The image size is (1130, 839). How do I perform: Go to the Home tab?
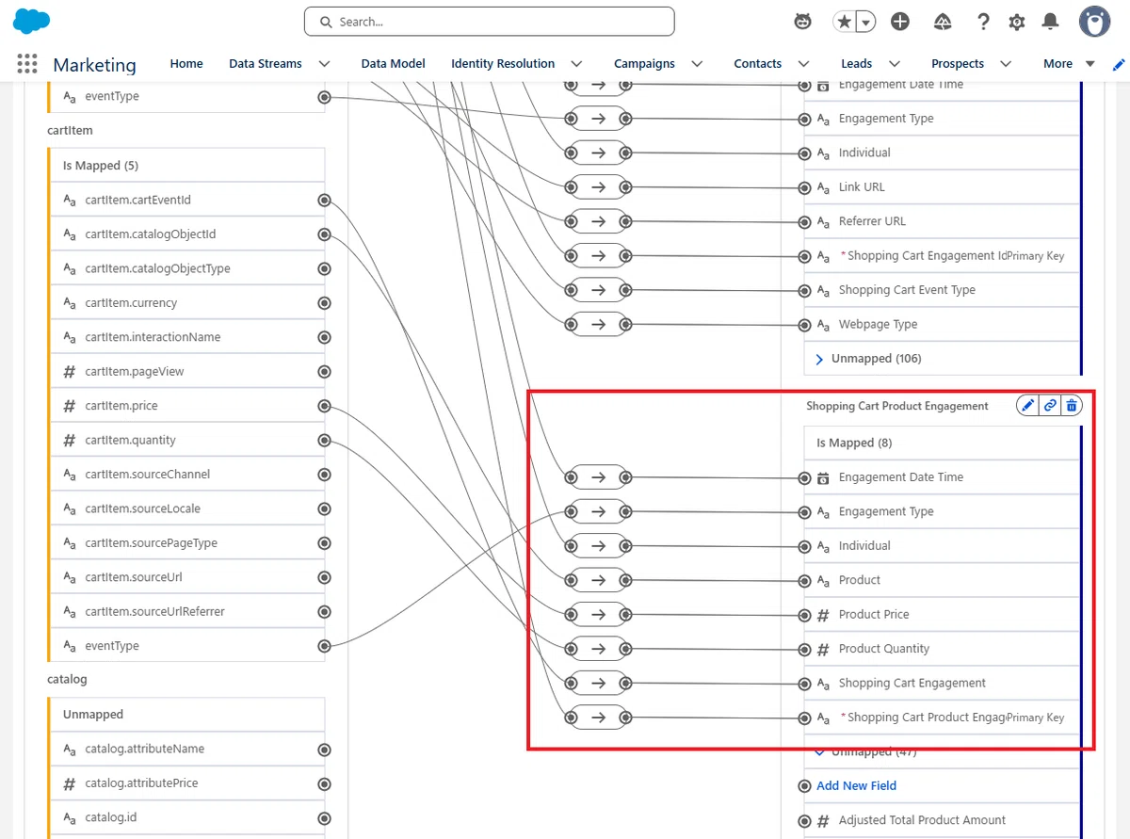point(186,64)
